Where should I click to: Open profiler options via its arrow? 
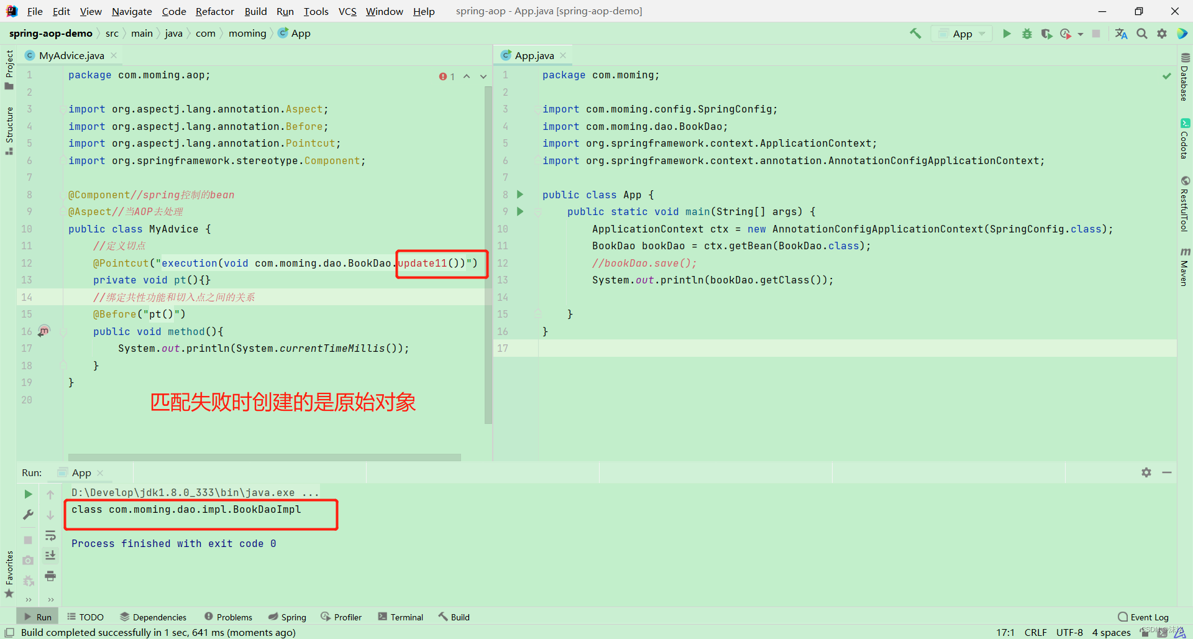[1080, 34]
